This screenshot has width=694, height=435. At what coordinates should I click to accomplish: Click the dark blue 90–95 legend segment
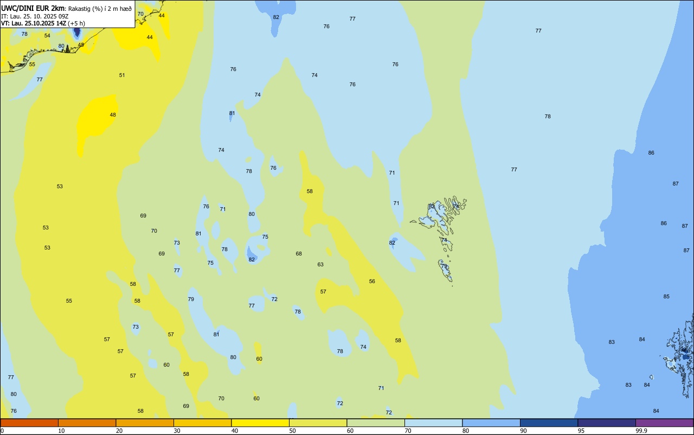(549, 423)
